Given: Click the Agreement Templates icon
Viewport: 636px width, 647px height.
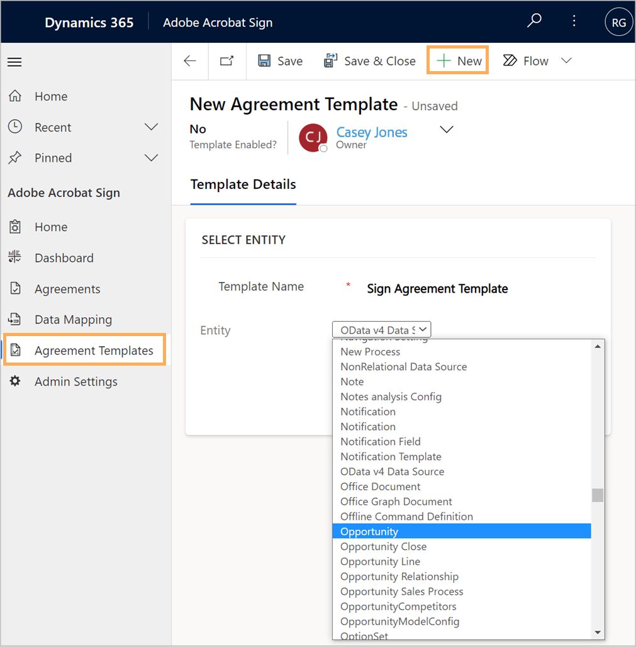Looking at the screenshot, I should [15, 350].
